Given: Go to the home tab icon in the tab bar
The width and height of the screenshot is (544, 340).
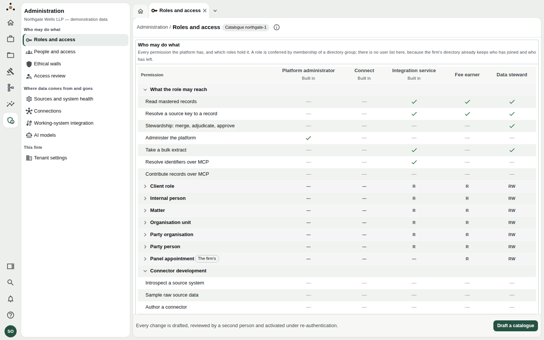Looking at the screenshot, I should pos(141,11).
